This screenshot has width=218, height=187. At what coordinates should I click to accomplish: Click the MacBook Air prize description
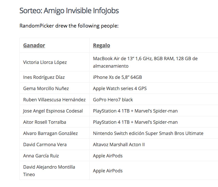point(145,62)
